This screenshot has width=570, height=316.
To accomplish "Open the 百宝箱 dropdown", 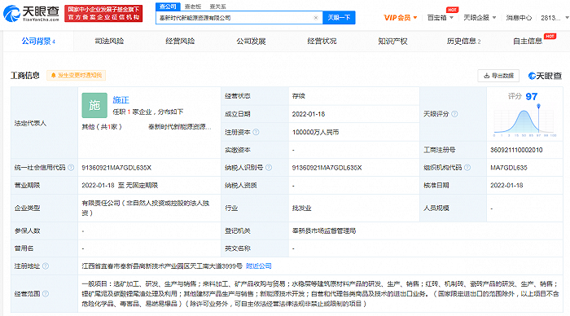I will [x=441, y=18].
